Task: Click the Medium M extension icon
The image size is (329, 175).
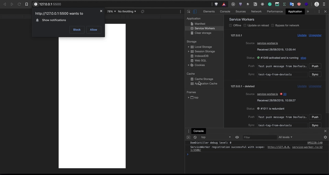Action: click(277, 4)
